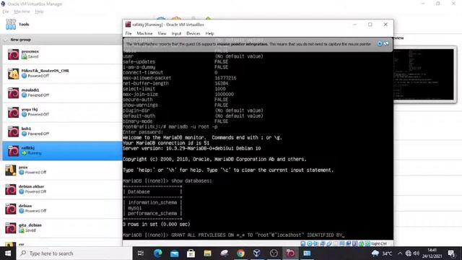Open Windows notification center

click(451, 253)
